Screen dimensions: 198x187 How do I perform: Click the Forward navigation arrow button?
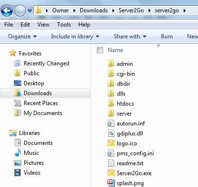pos(20,10)
